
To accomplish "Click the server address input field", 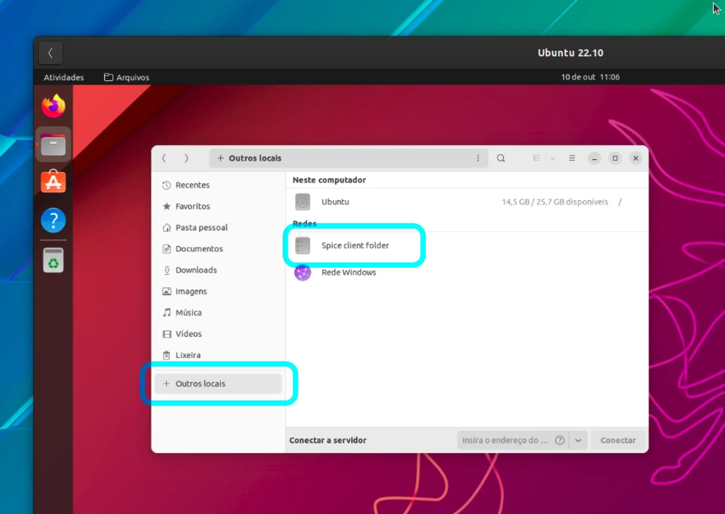I will [505, 440].
